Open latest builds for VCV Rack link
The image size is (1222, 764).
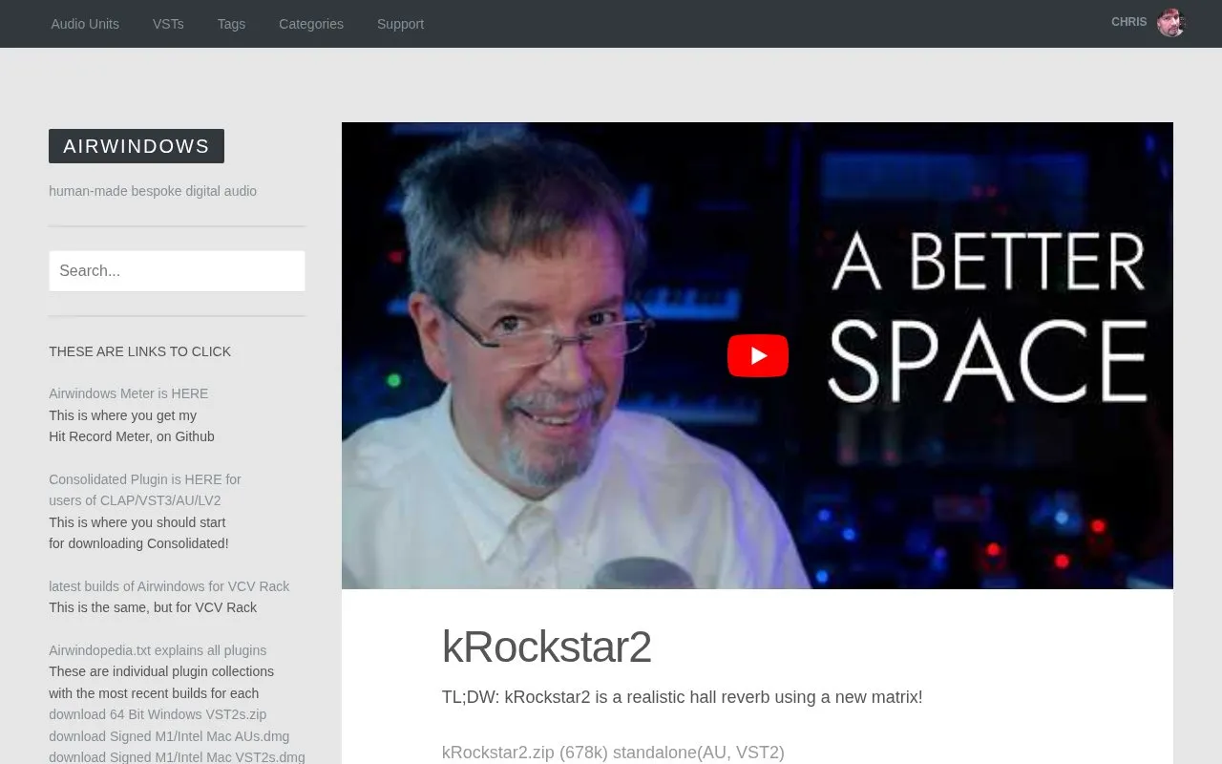coord(169,586)
